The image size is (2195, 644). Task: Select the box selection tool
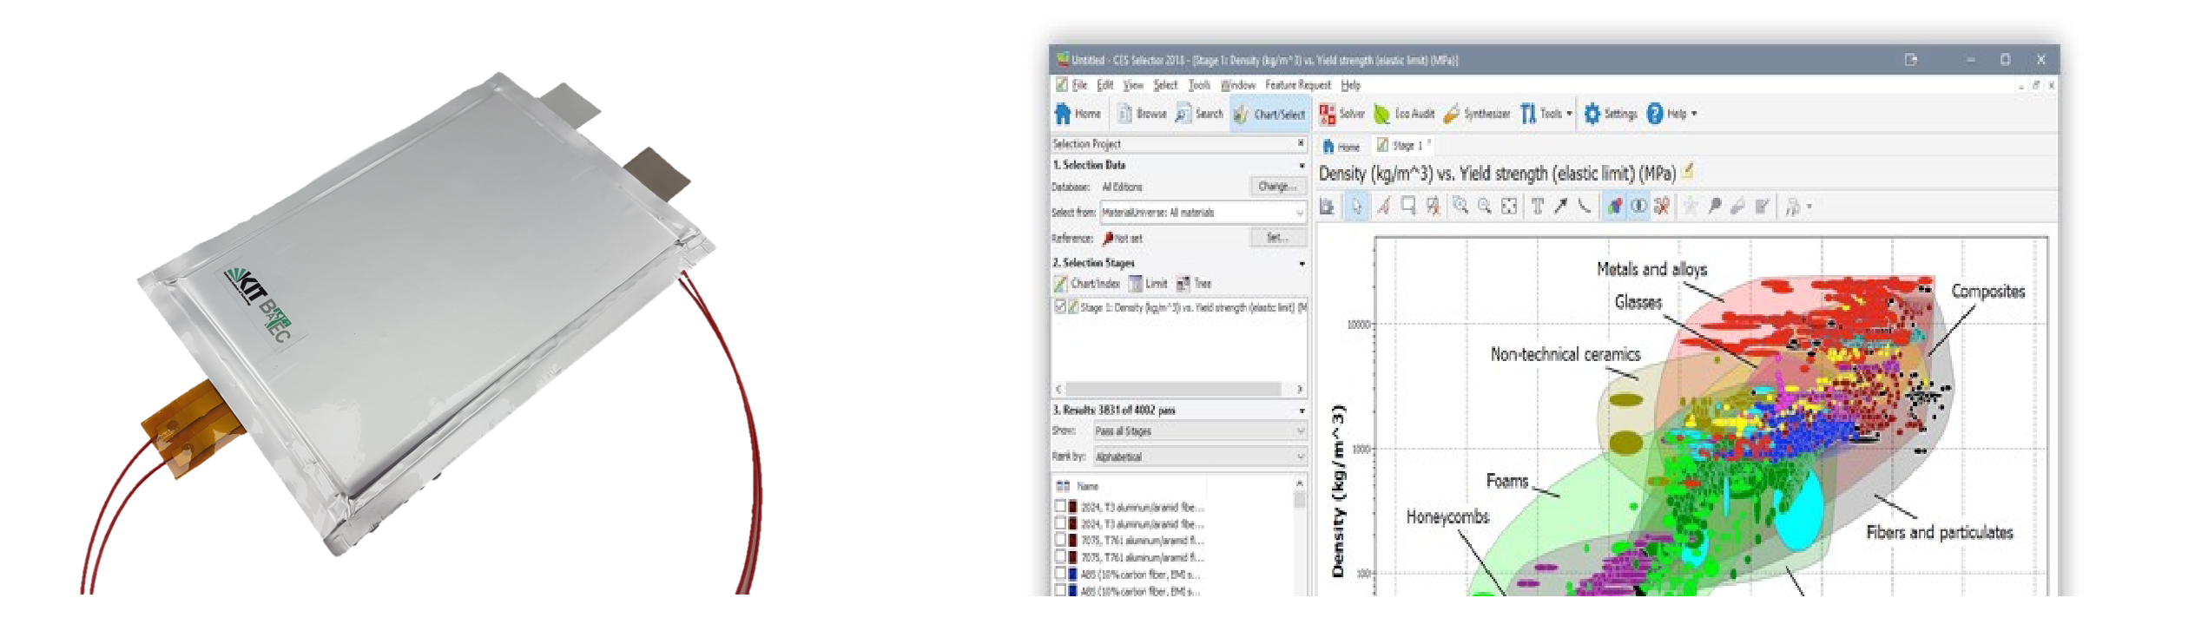[1408, 207]
